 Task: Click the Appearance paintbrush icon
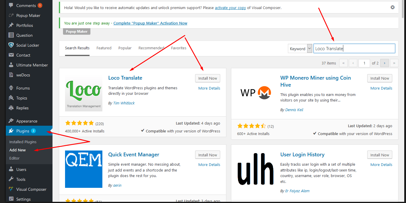pyautogui.click(x=11, y=121)
